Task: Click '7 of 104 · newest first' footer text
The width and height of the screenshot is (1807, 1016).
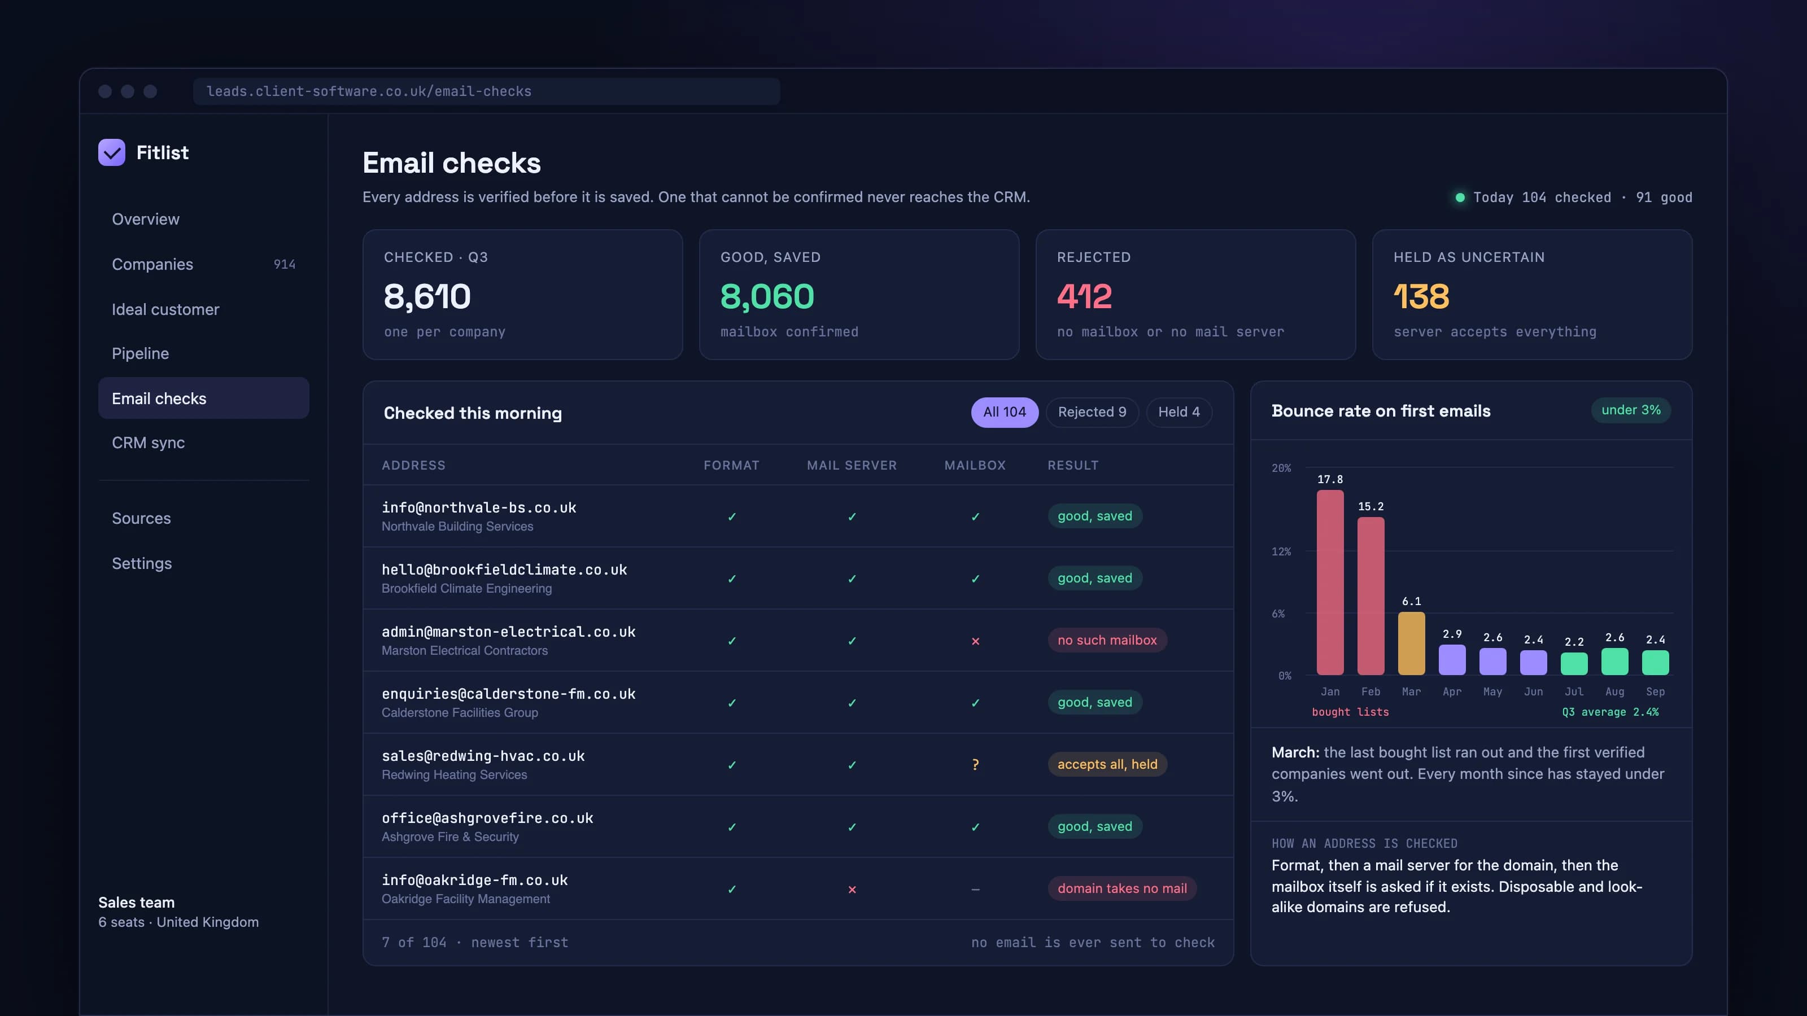Action: [x=475, y=943]
